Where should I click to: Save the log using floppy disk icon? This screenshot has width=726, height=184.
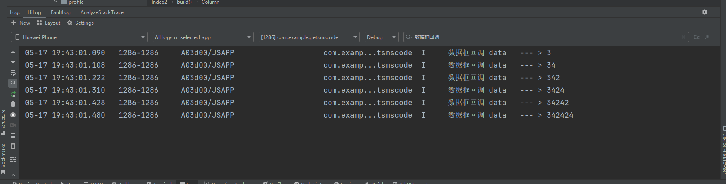click(13, 136)
